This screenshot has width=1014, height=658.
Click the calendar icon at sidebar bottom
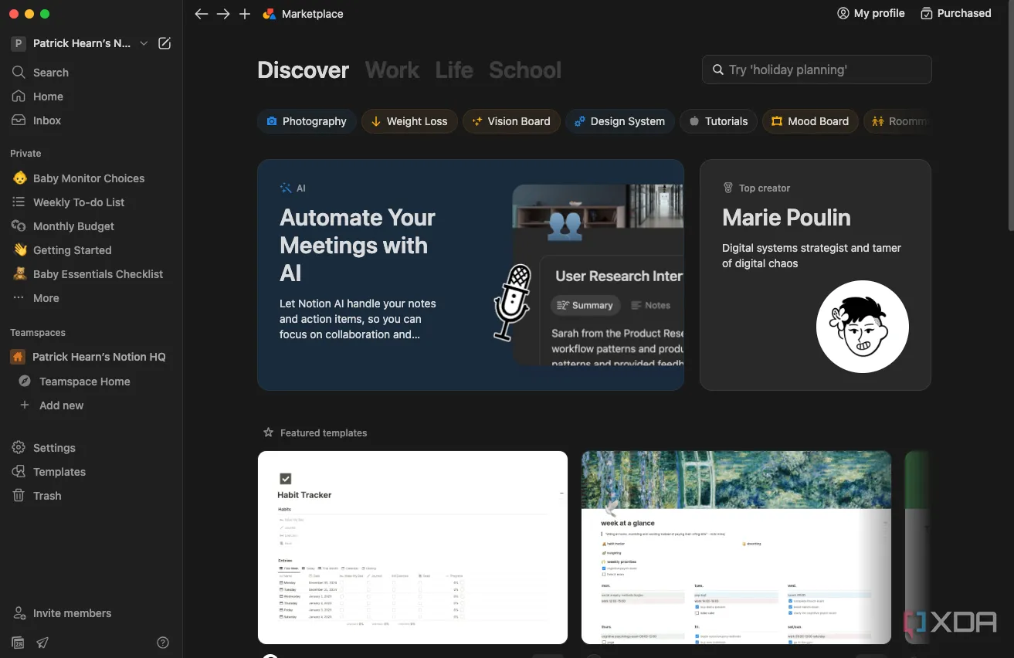(18, 643)
